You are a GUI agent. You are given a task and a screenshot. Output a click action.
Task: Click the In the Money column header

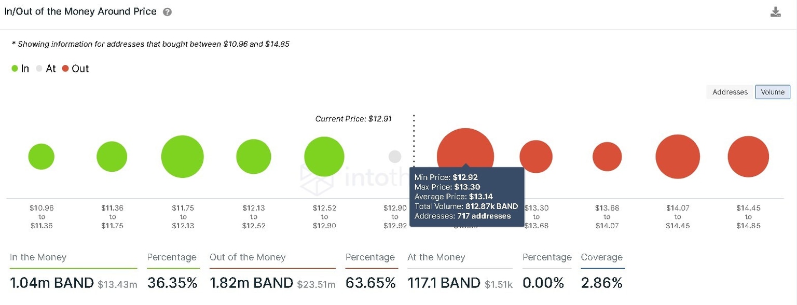point(37,257)
